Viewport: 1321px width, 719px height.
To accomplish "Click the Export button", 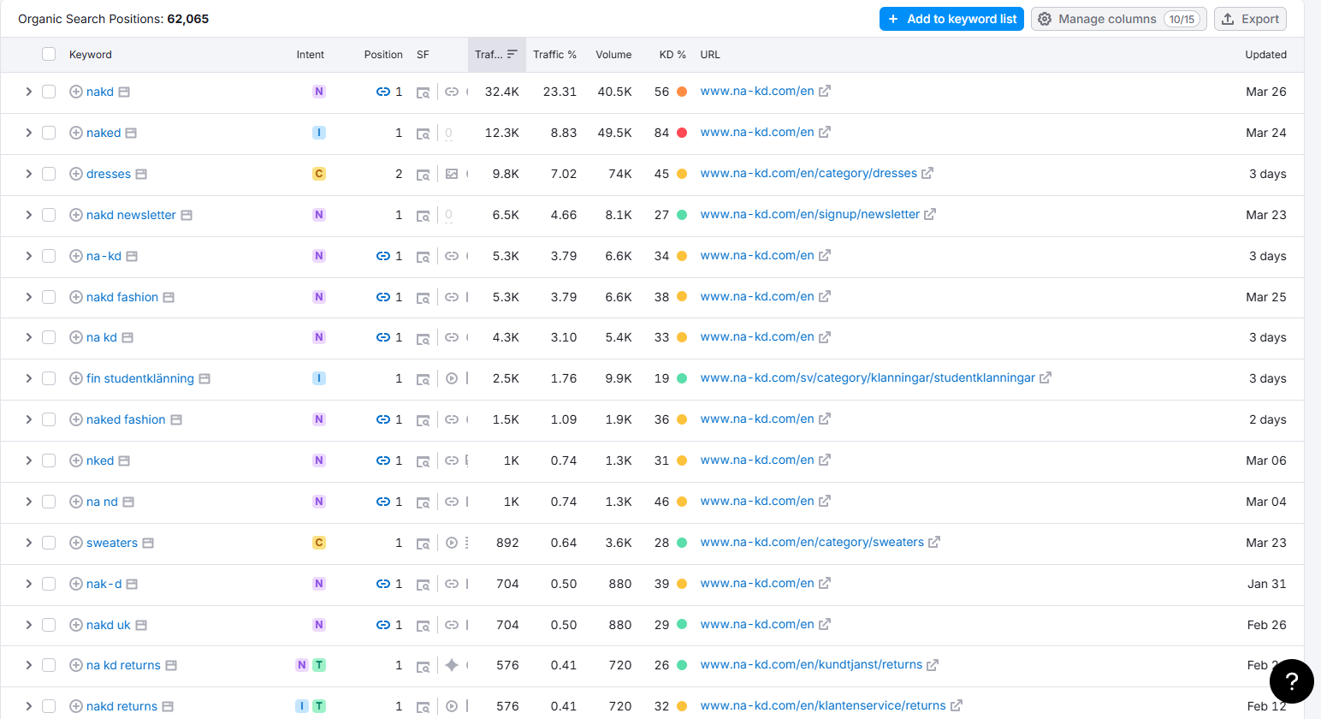I will (x=1250, y=19).
